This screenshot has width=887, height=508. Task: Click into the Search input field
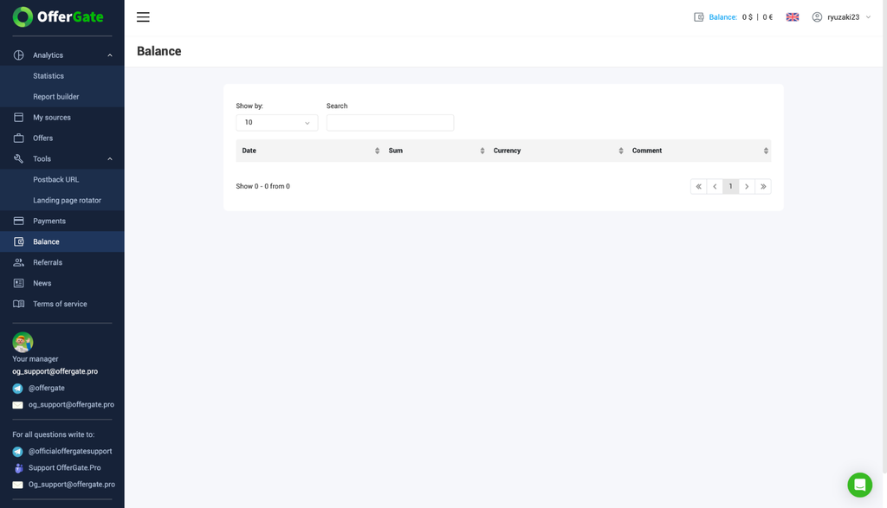click(391, 123)
